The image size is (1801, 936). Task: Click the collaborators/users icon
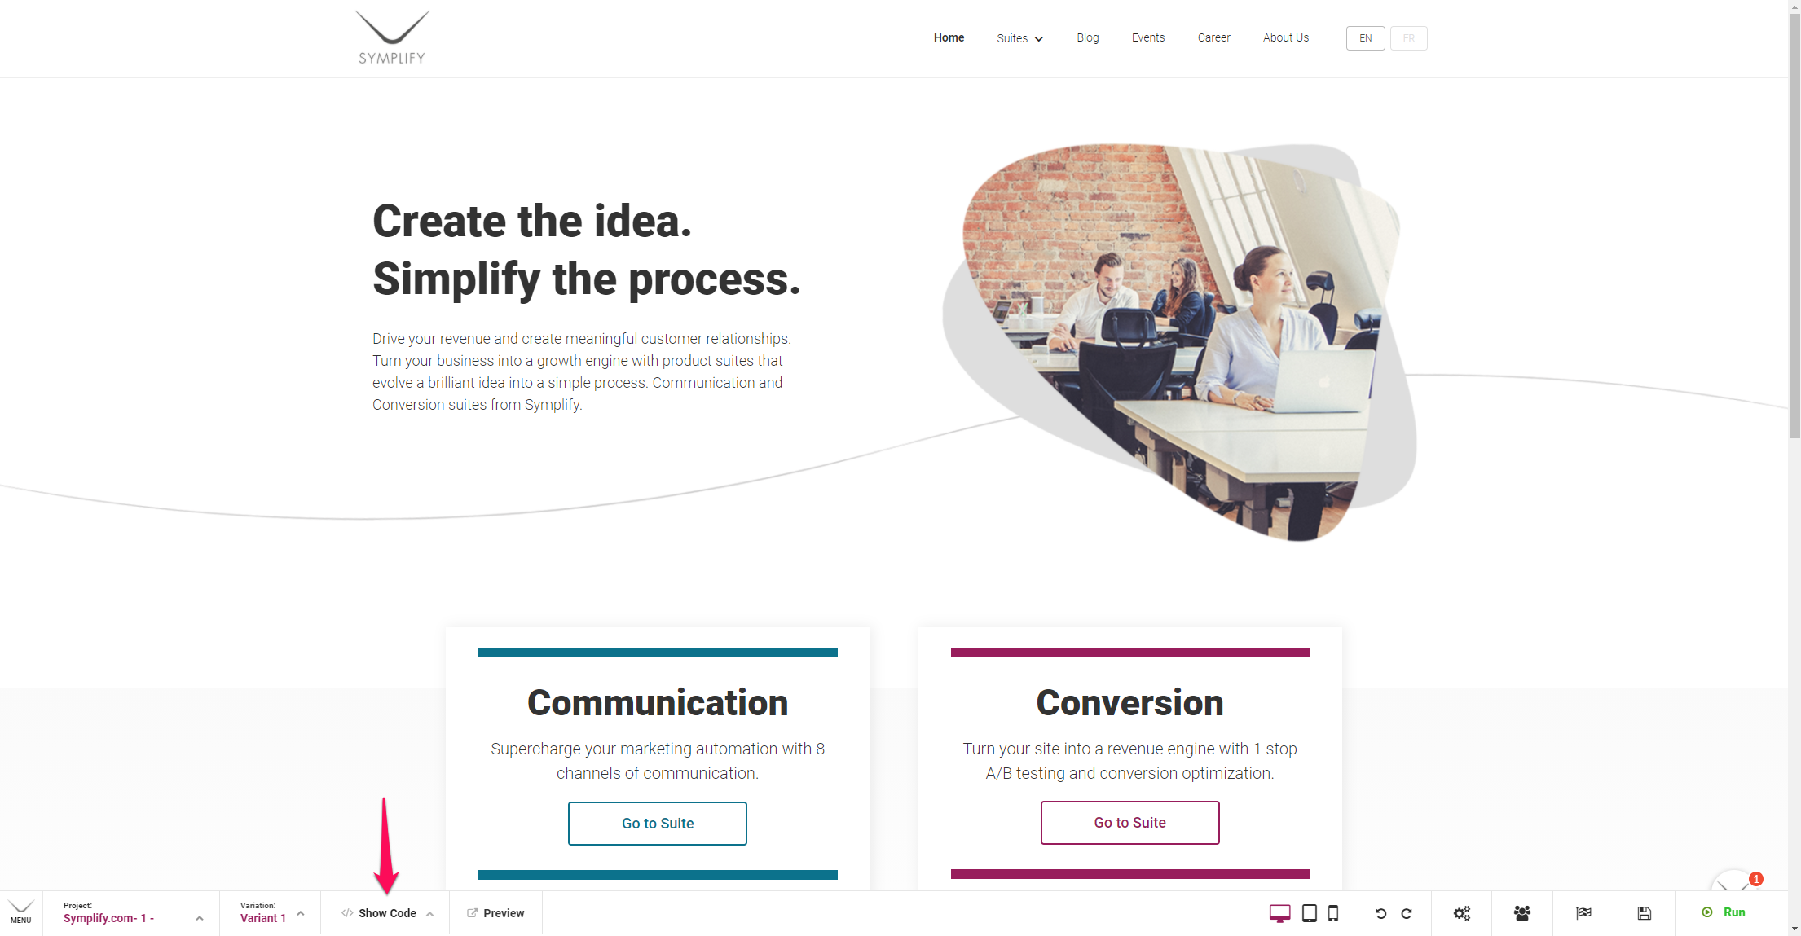click(1522, 912)
